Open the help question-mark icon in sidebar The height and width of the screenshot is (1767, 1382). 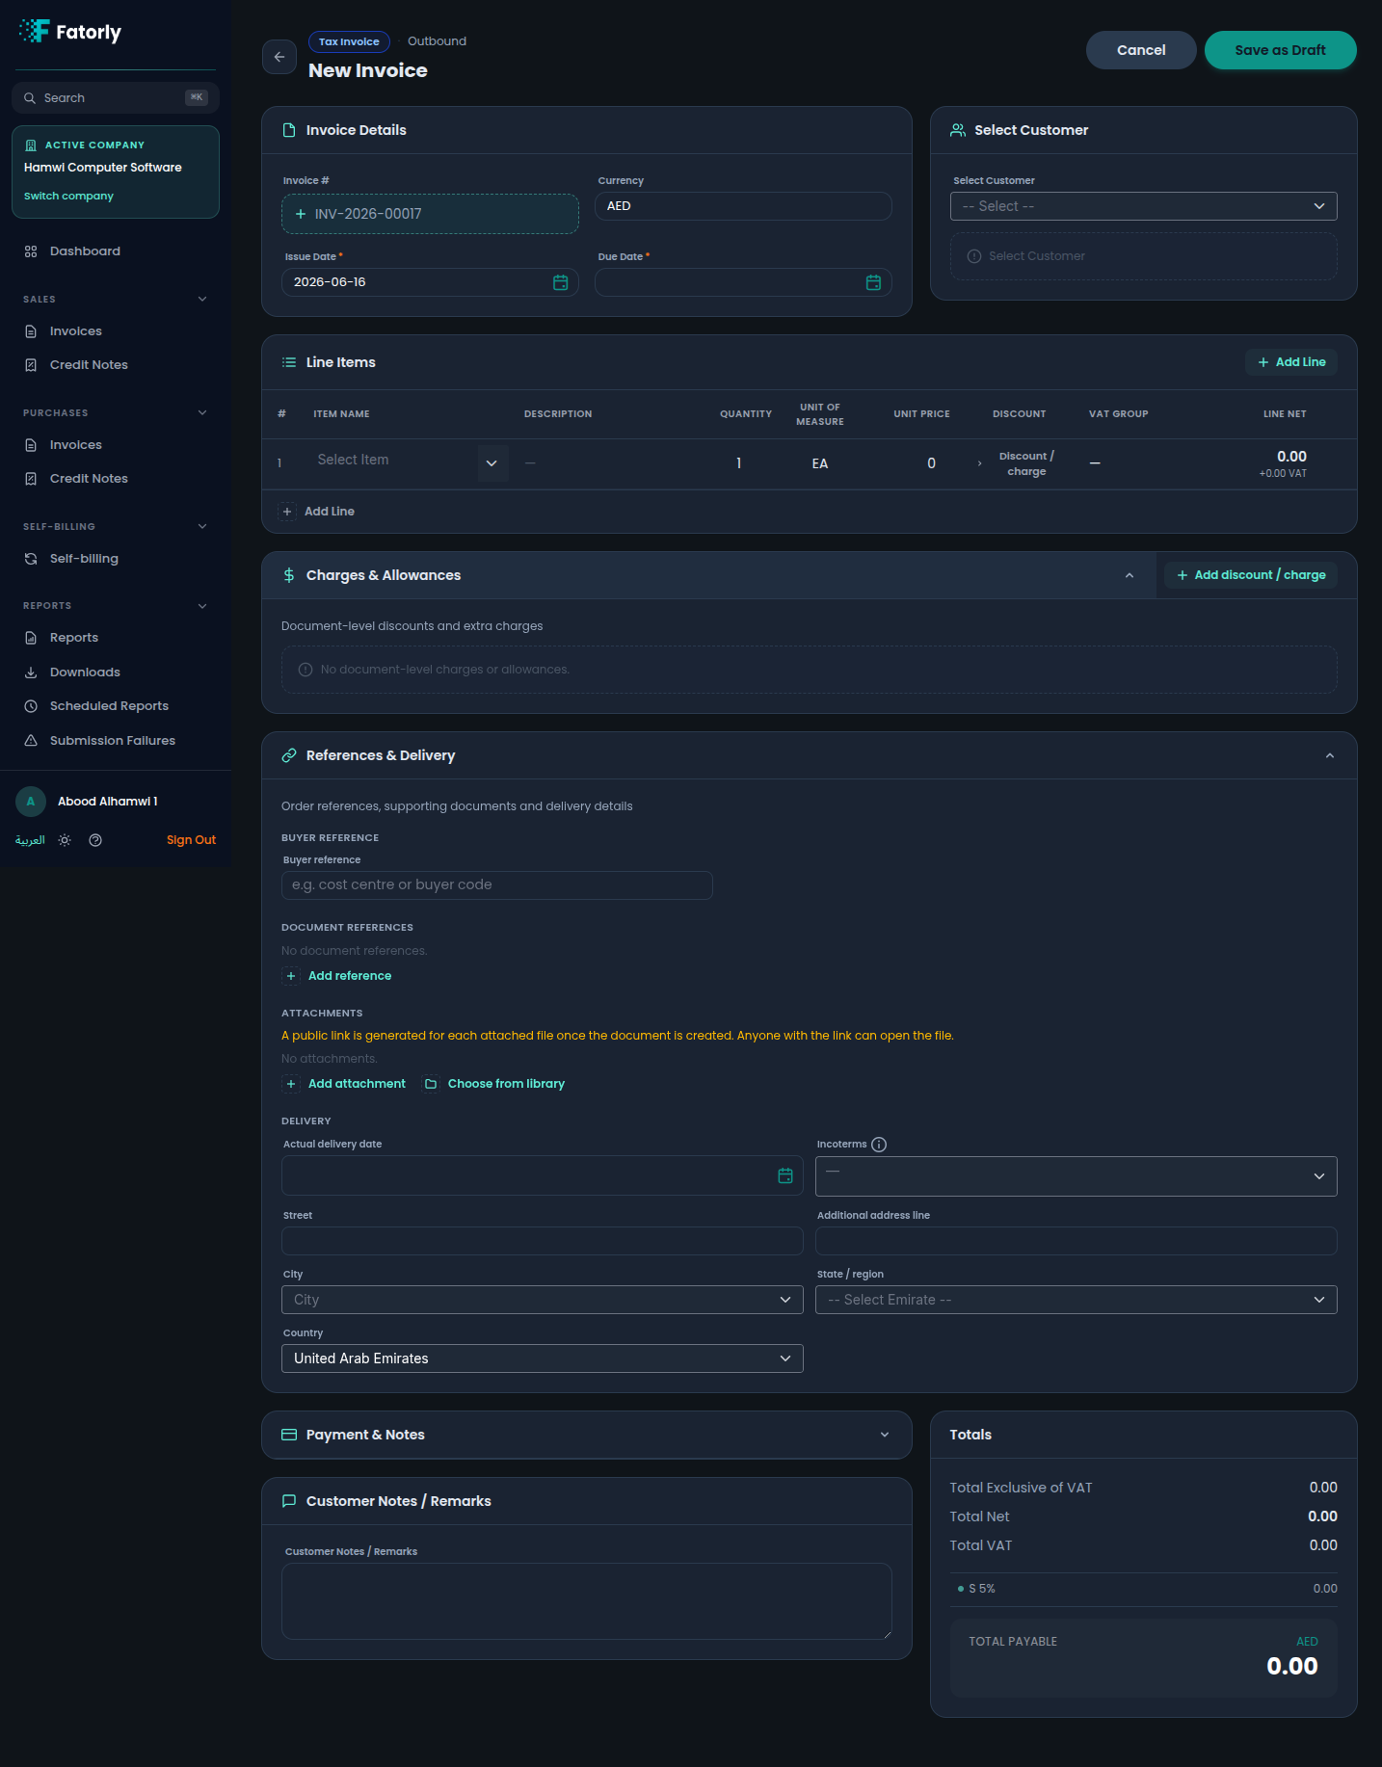95,840
